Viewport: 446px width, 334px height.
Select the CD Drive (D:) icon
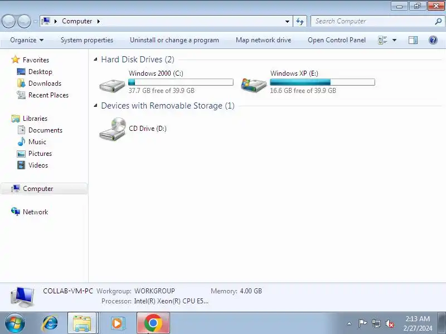tap(113, 129)
